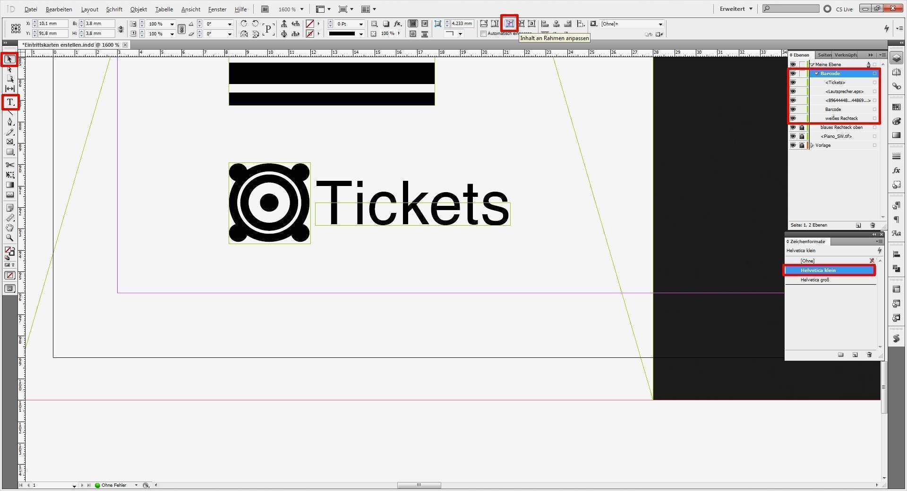Hide the weißes Rechteck layer
Image resolution: width=907 pixels, height=491 pixels.
point(793,118)
